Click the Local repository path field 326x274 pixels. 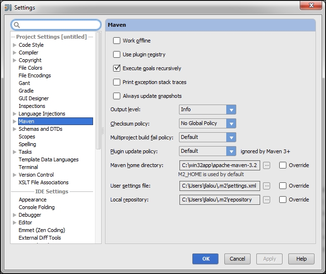(x=220, y=200)
